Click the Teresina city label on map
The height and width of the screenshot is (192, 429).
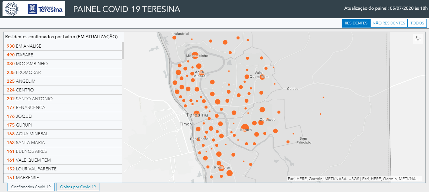click(197, 115)
